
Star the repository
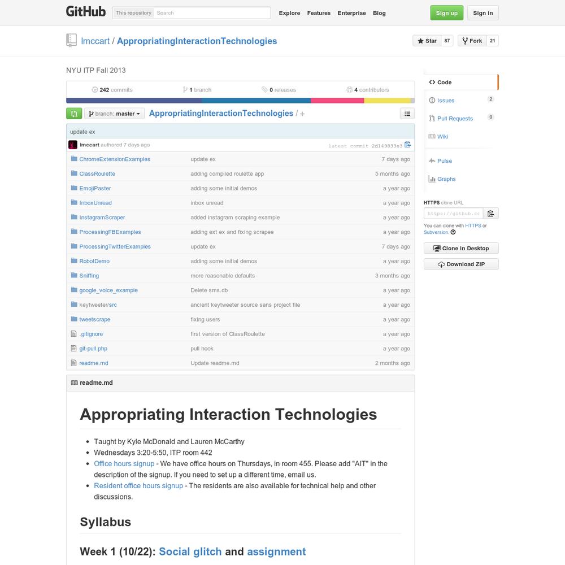point(427,41)
